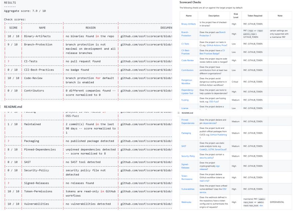Open the Packaging check link in the Name column

pos(186,133)
